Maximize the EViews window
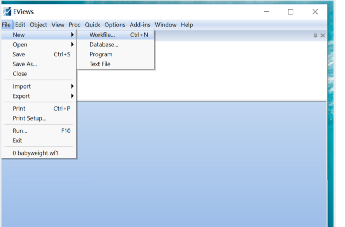Image resolution: width=345 pixels, height=227 pixels. (290, 12)
